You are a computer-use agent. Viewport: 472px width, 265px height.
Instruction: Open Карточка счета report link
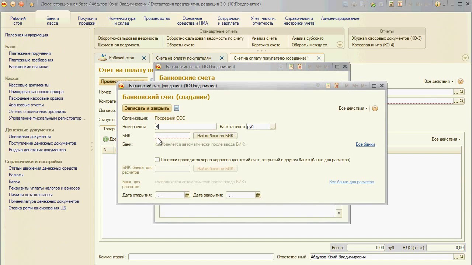point(266,45)
